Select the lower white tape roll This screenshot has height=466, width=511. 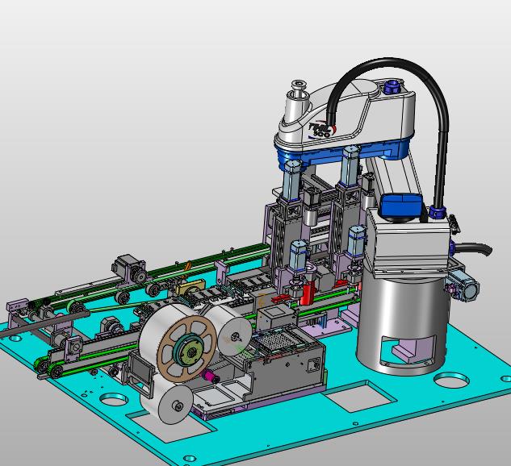click(167, 399)
